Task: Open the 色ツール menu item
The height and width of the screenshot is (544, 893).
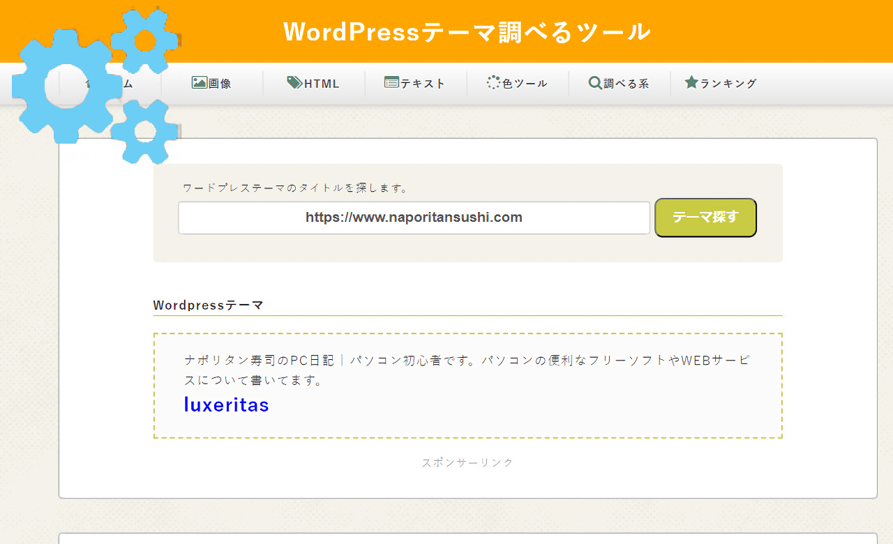Action: [517, 84]
